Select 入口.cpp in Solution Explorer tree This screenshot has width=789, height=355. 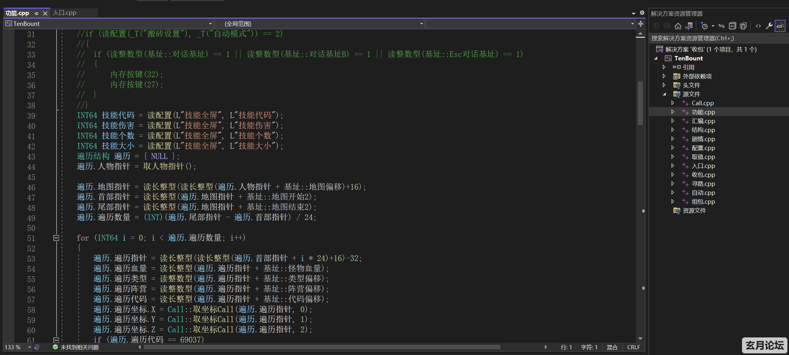click(703, 166)
